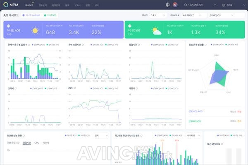The image size is (248, 165).
Task: Toggle [DEMO] AOS legend in the response time chart
Action: tap(157, 45)
